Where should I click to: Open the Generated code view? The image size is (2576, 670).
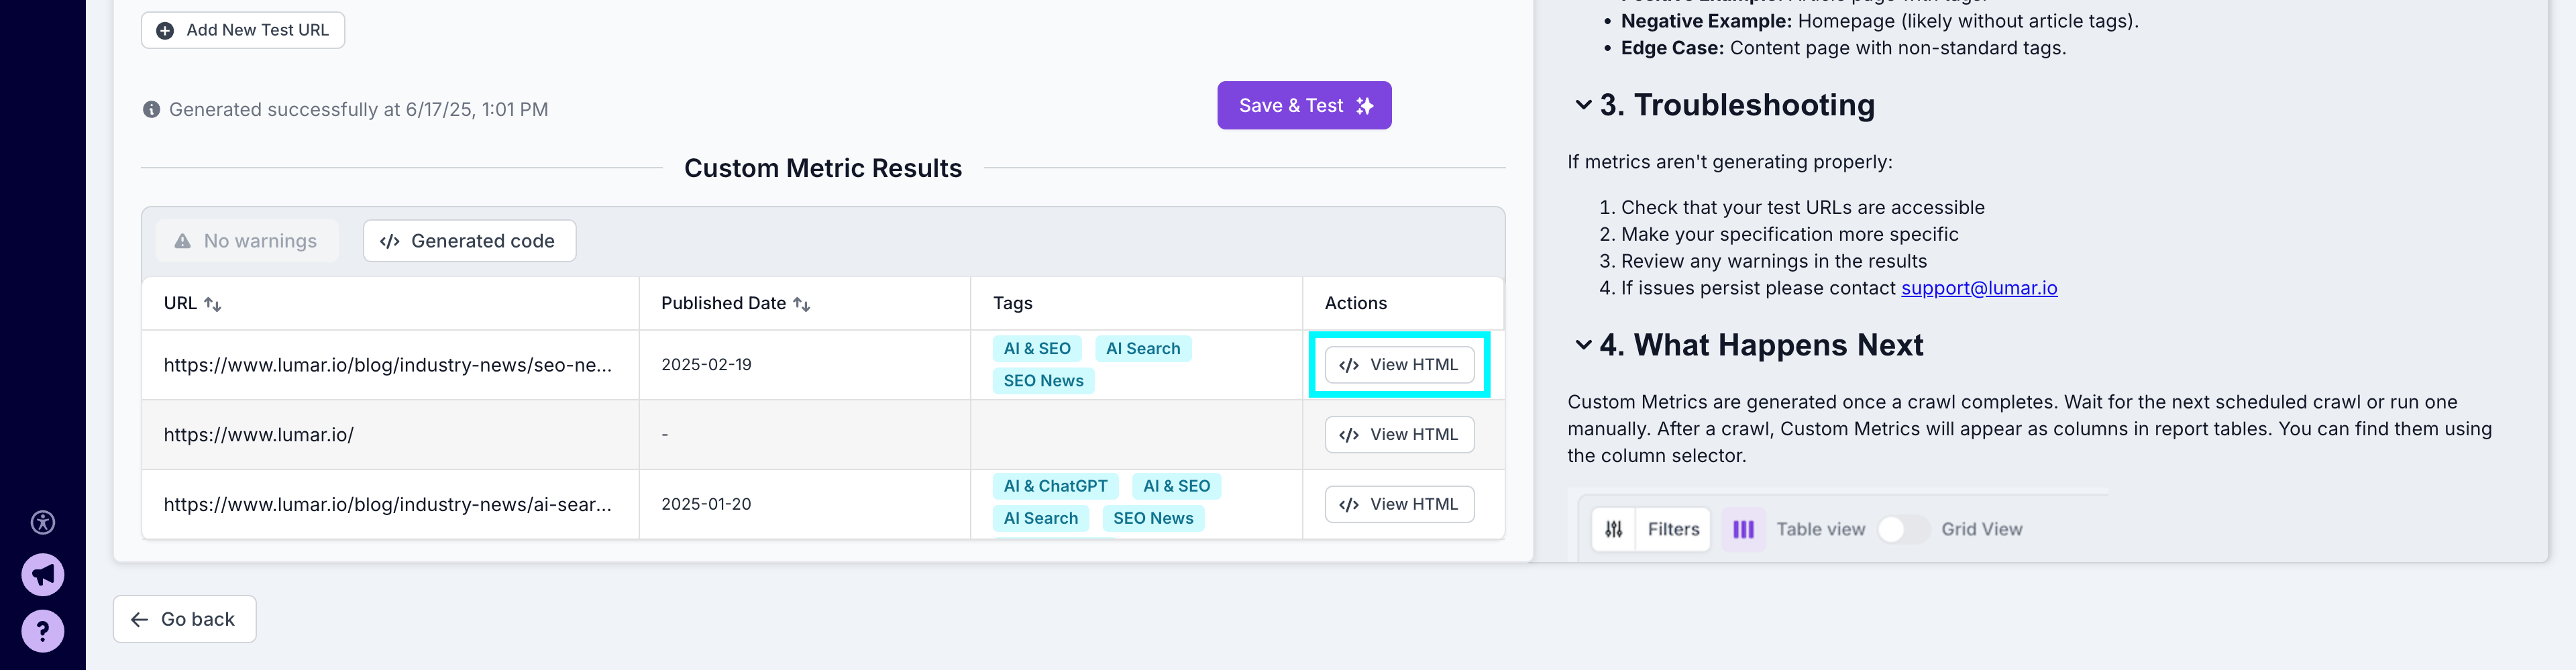pos(469,241)
